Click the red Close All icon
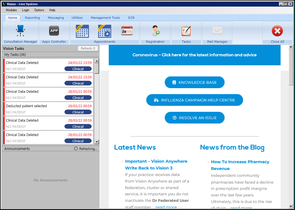Image resolution: width=295 pixels, height=210 pixels. pos(277,31)
